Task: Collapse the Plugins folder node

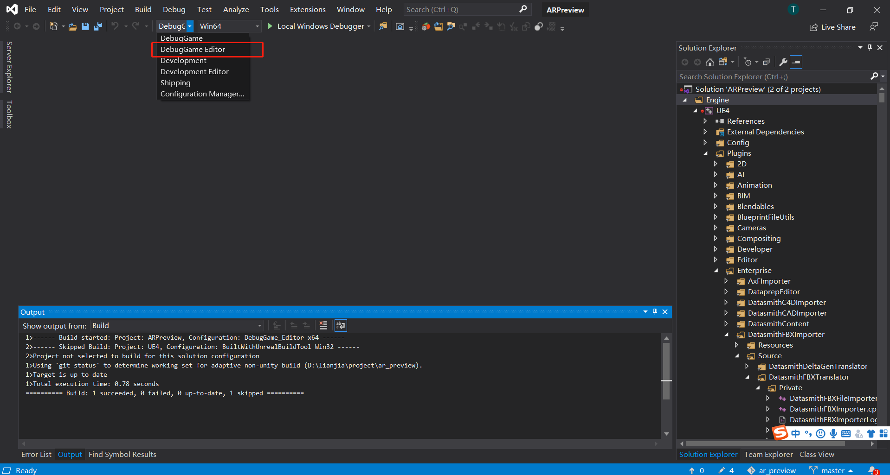Action: (x=705, y=153)
